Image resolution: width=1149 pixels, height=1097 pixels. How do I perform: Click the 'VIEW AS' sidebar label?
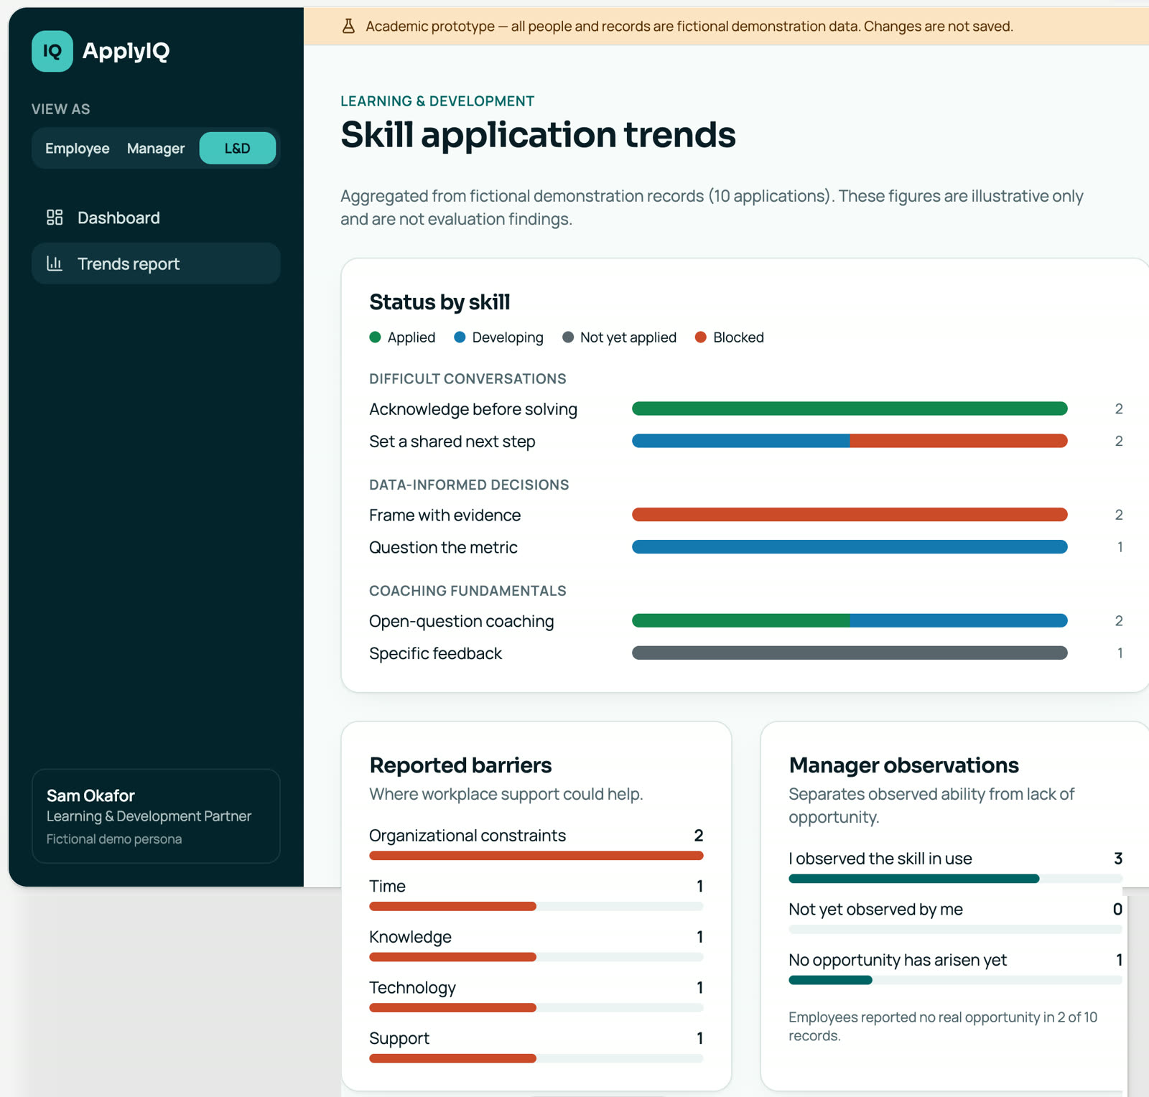pyautogui.click(x=60, y=109)
